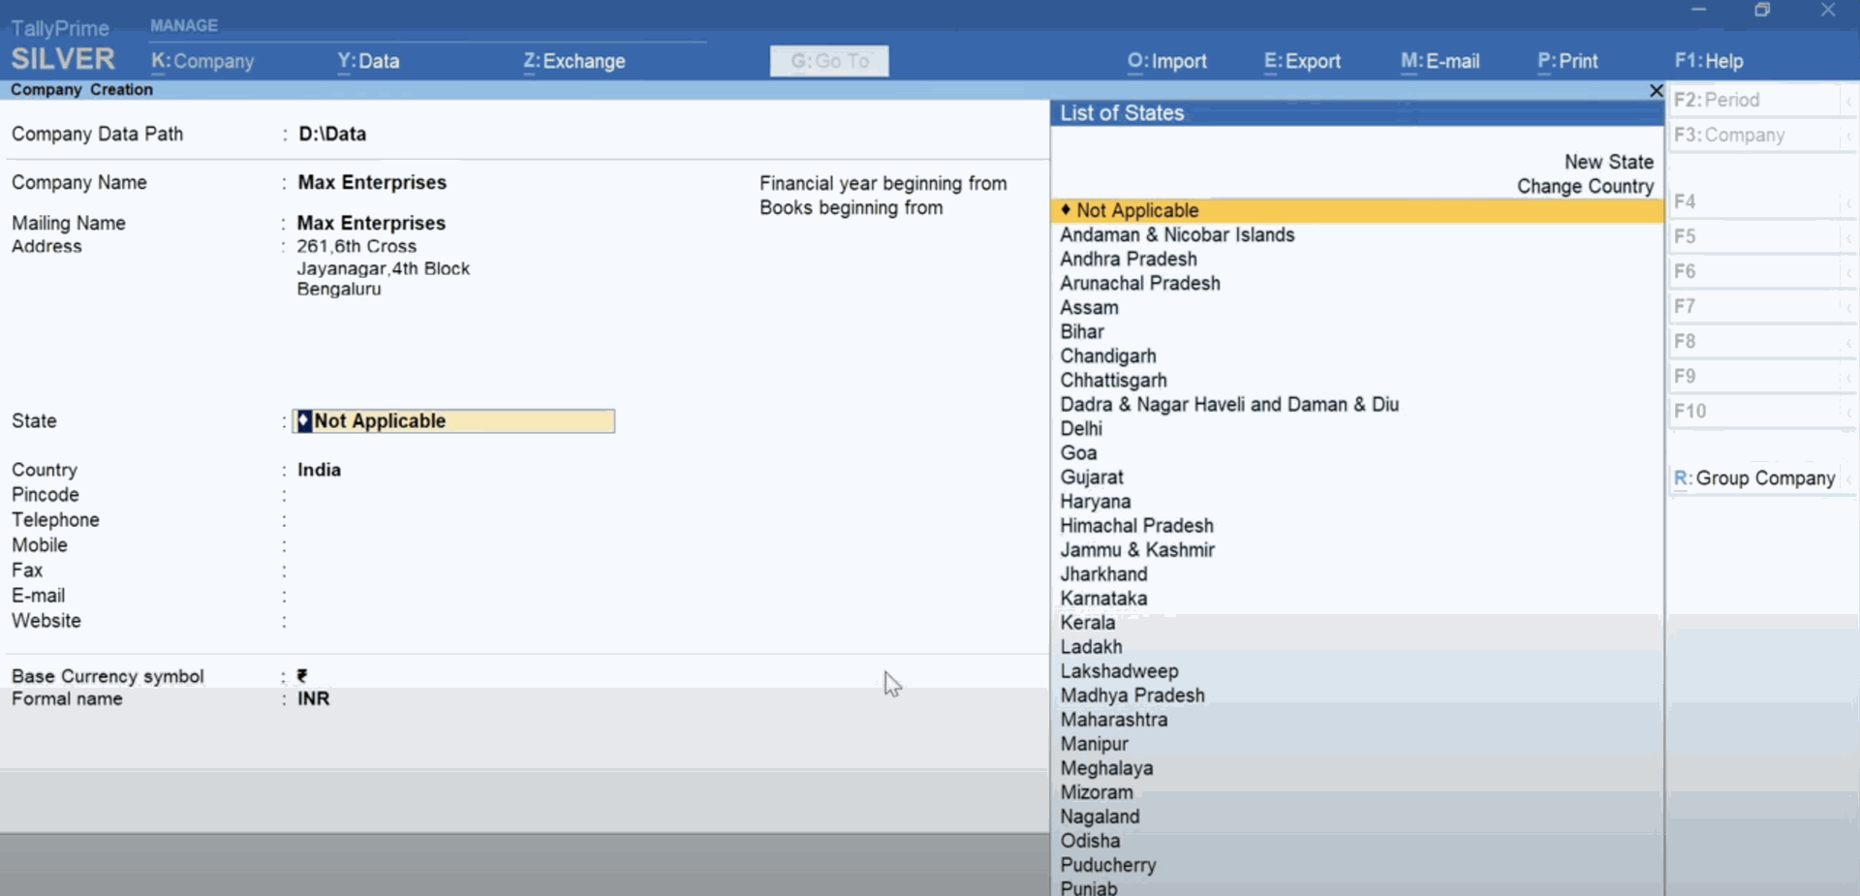Click the Company Name value Max Enterprises
The height and width of the screenshot is (896, 1860).
click(372, 182)
